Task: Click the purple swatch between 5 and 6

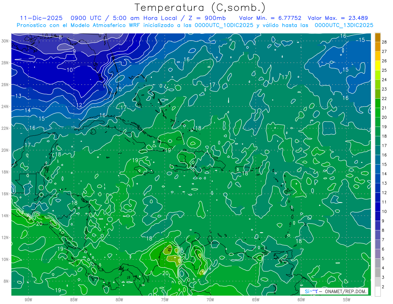Action: coord(378,254)
